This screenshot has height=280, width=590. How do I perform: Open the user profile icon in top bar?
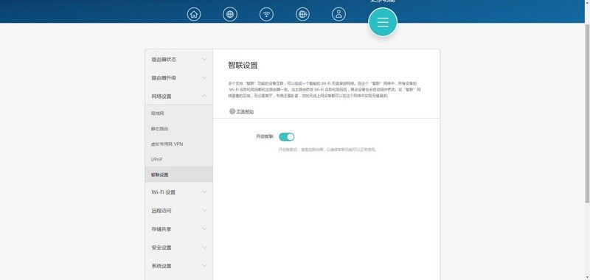pos(339,14)
